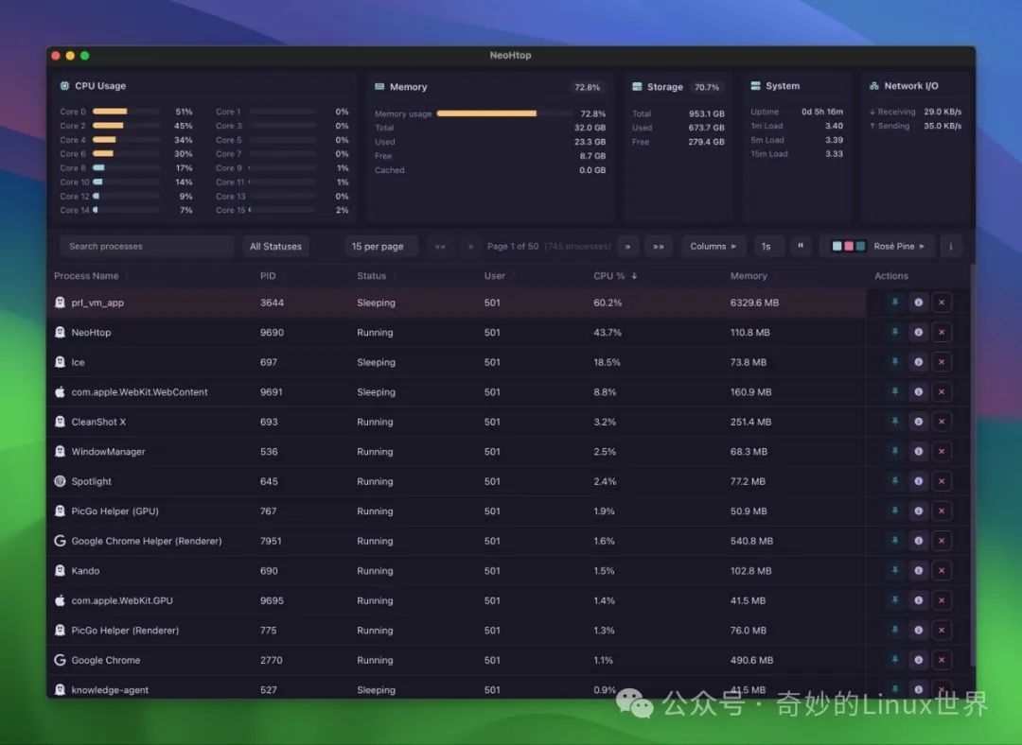Show Spotlight process info
1022x745 pixels.
[x=918, y=481]
